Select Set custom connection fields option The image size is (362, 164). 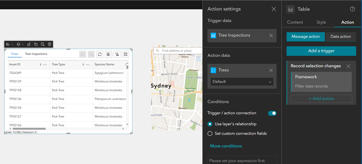210,134
